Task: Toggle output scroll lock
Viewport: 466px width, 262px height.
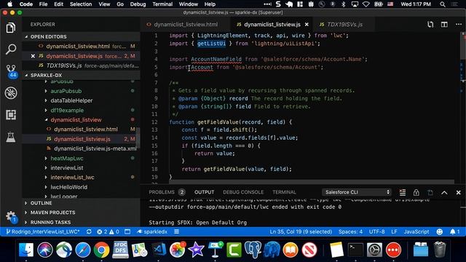Action: 416,192
